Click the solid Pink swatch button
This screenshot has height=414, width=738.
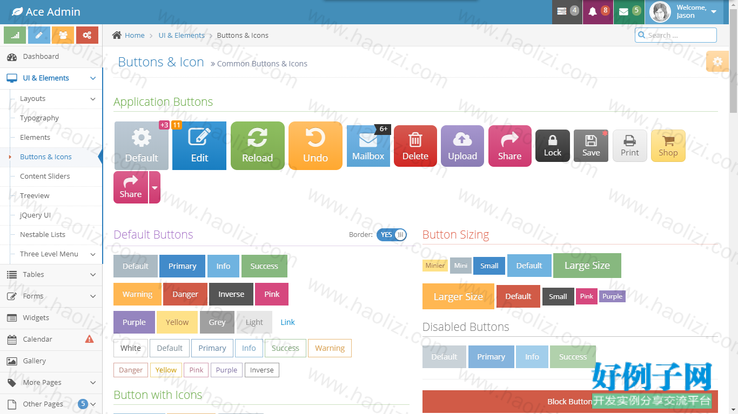click(x=272, y=294)
